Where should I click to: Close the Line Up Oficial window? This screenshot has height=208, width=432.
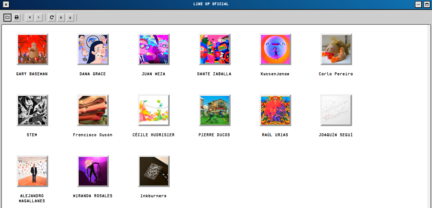(6, 4)
